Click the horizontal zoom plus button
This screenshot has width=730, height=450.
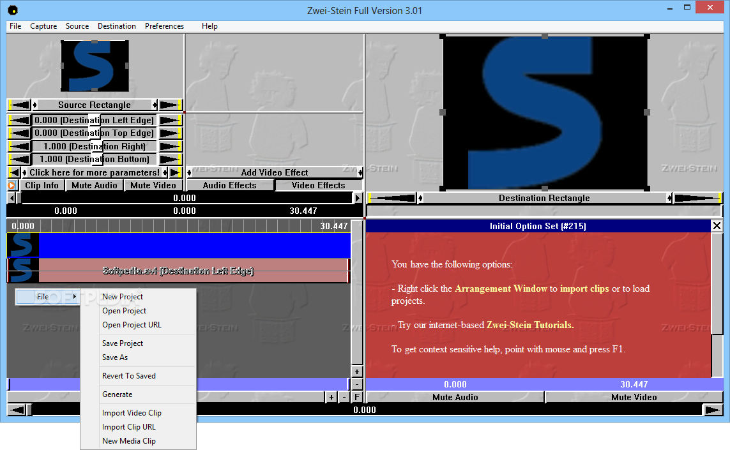[331, 398]
